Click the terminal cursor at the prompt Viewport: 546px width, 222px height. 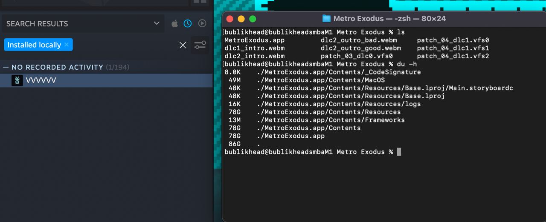click(399, 152)
